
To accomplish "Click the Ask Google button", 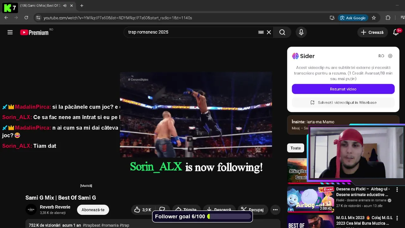I will click(353, 18).
